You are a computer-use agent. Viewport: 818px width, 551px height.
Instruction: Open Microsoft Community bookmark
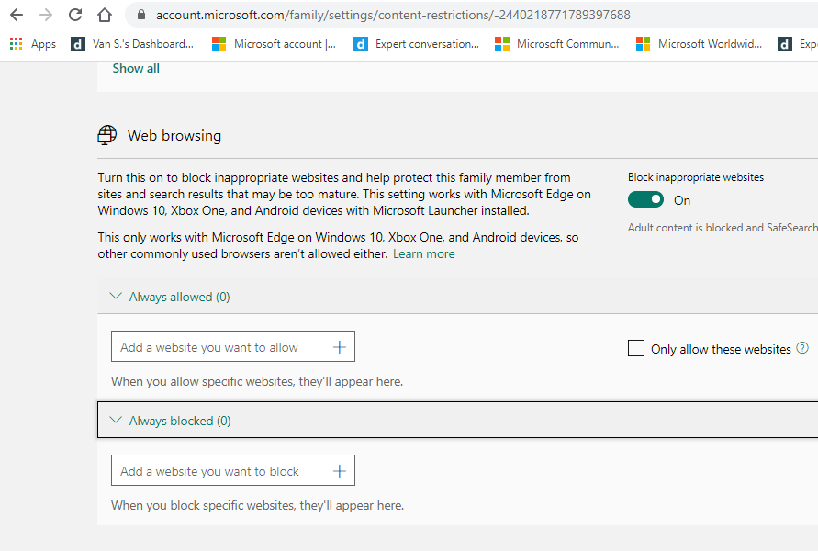tap(557, 44)
